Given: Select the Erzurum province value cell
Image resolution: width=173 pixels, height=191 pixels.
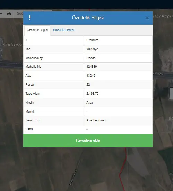Looking at the screenshot, I should coord(118,40).
